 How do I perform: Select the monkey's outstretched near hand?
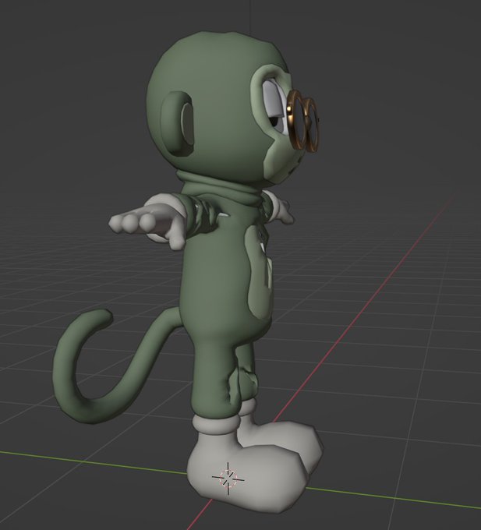147,222
